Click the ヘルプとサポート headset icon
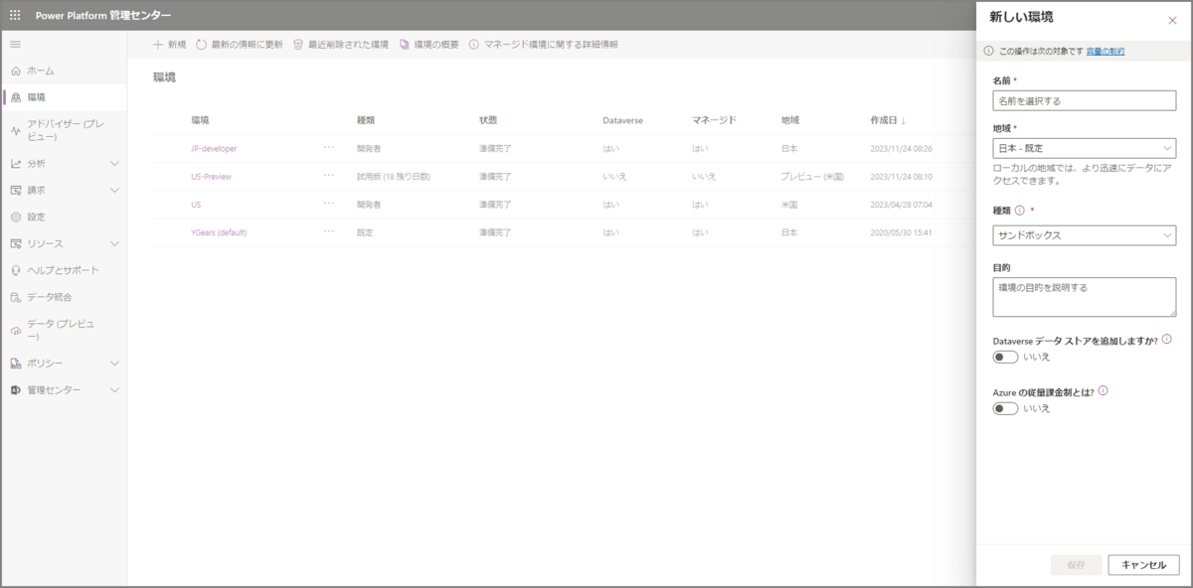This screenshot has height=588, width=1193. pos(16,270)
